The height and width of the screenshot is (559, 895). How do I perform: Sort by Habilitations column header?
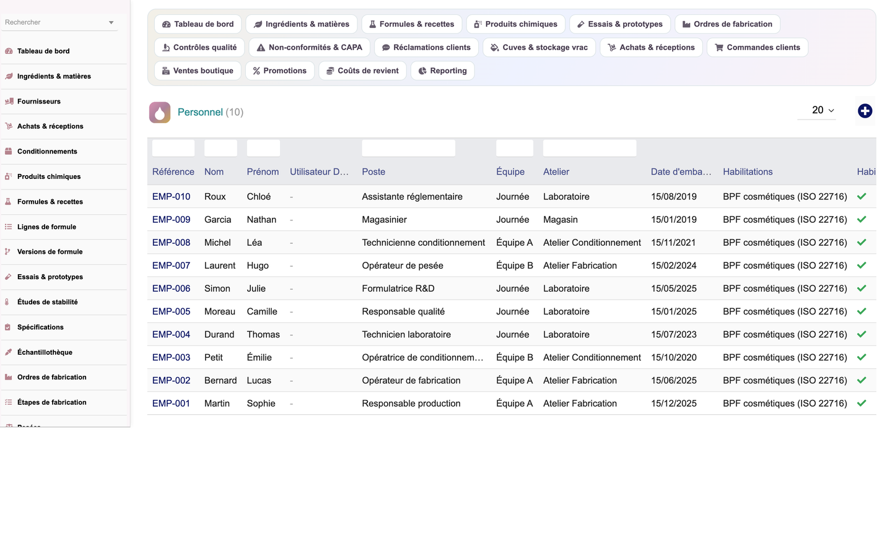click(x=748, y=171)
